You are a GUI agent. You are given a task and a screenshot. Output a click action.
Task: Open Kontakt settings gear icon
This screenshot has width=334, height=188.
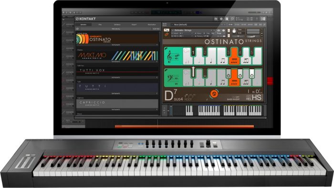point(221,19)
